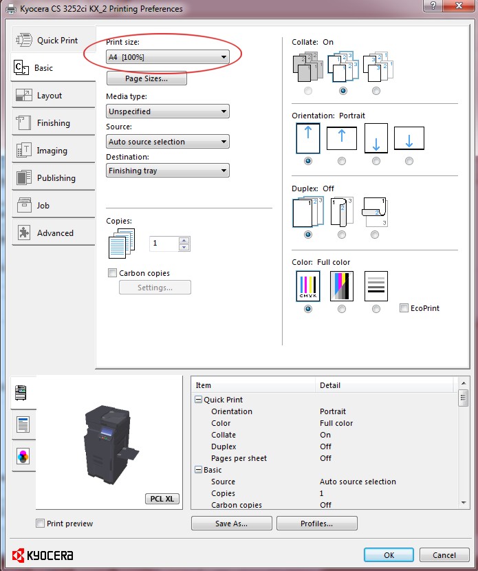The image size is (478, 571).
Task: Click the settings list scroll up arrow
Action: point(464,383)
